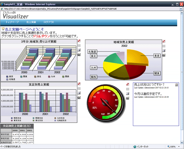Click the 東京 slice label in pie chart
The width and height of the screenshot is (184, 149).
[157, 56]
